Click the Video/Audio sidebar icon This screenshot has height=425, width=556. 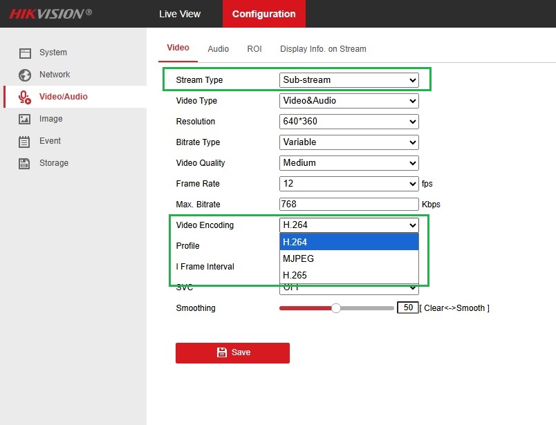(25, 96)
